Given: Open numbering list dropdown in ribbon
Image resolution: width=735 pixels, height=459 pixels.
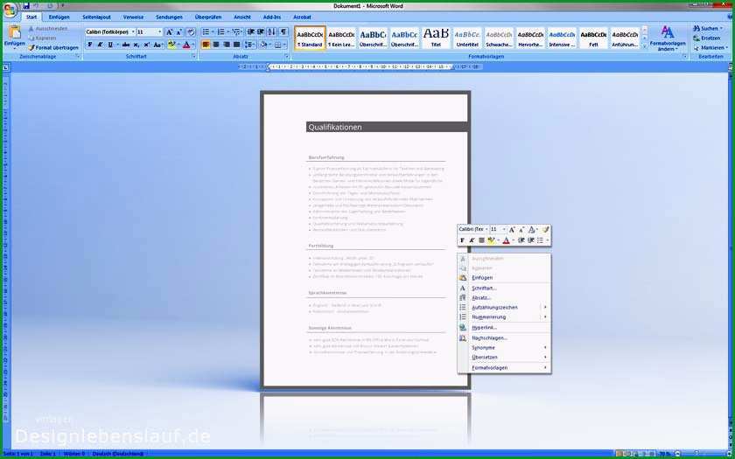Looking at the screenshot, I should (x=227, y=31).
